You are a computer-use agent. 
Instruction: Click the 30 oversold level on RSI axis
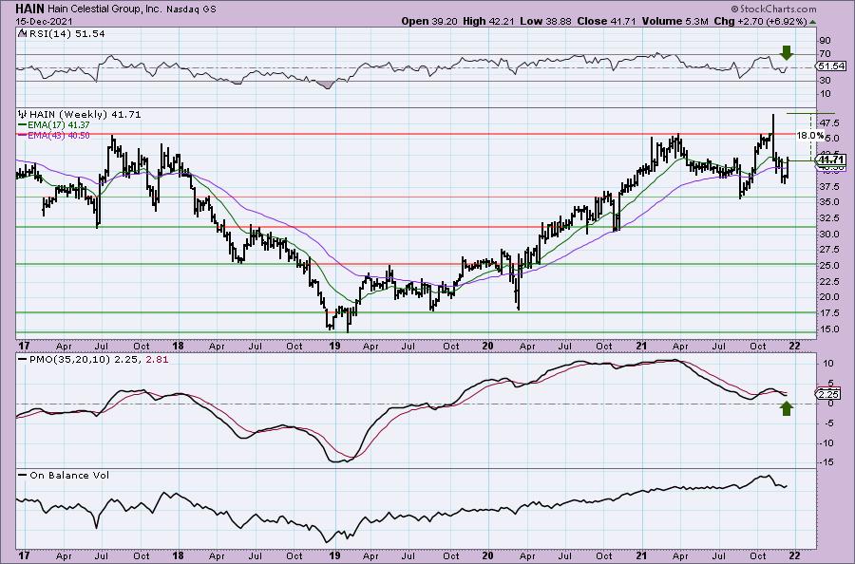tap(825, 81)
